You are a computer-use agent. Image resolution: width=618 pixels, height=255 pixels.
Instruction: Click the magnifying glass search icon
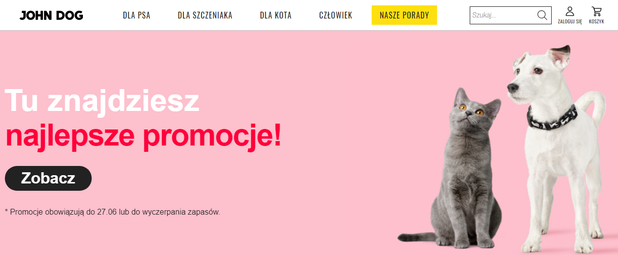point(542,15)
